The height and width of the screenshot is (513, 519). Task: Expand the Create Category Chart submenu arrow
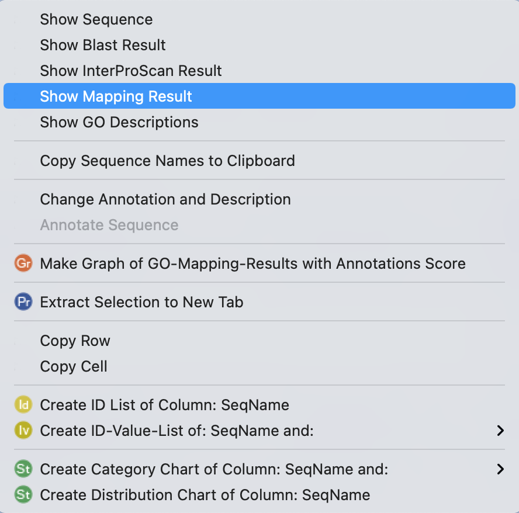(500, 469)
